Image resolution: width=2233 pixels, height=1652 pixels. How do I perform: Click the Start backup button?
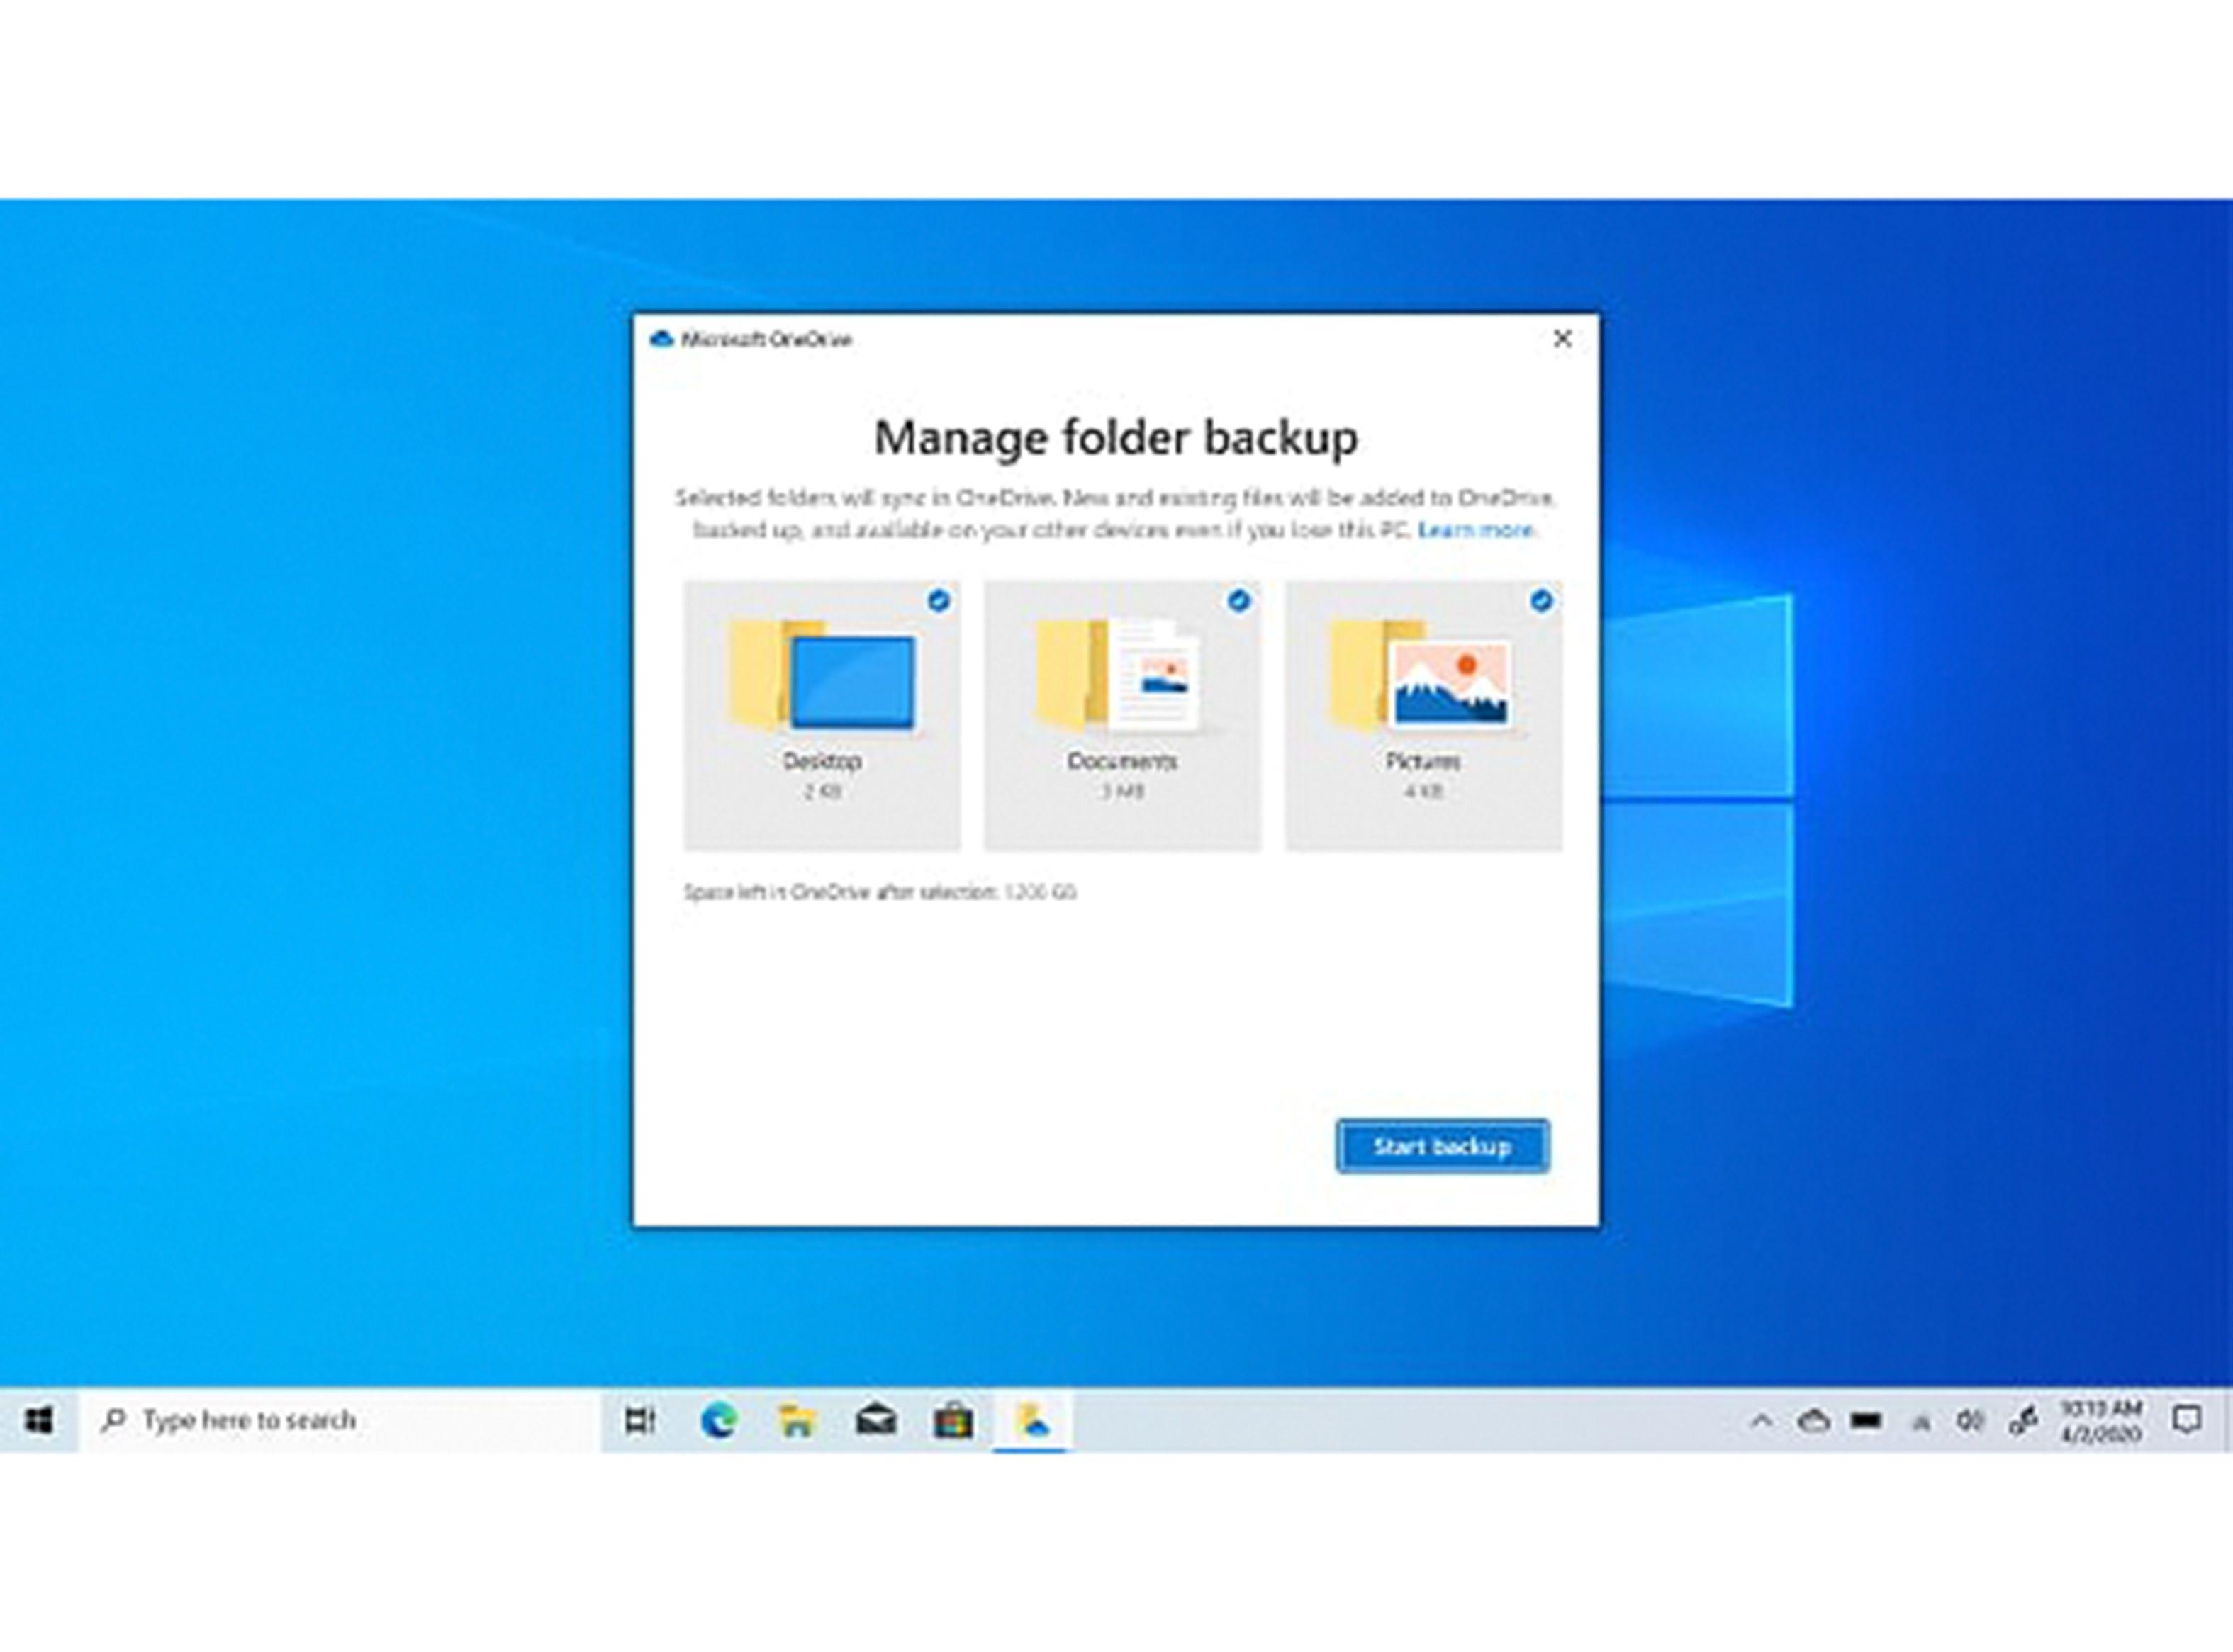1442,1146
